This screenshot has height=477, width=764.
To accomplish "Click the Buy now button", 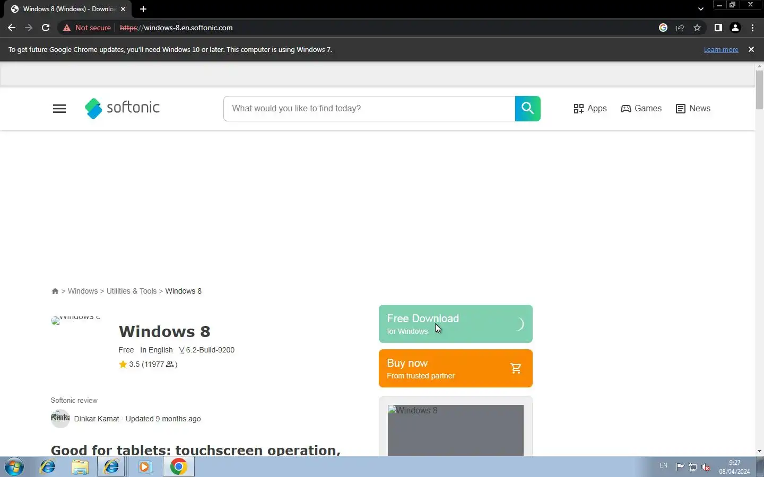I will (x=456, y=368).
